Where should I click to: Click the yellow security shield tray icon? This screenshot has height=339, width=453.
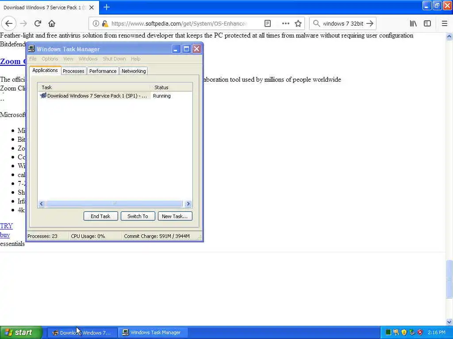(404, 332)
